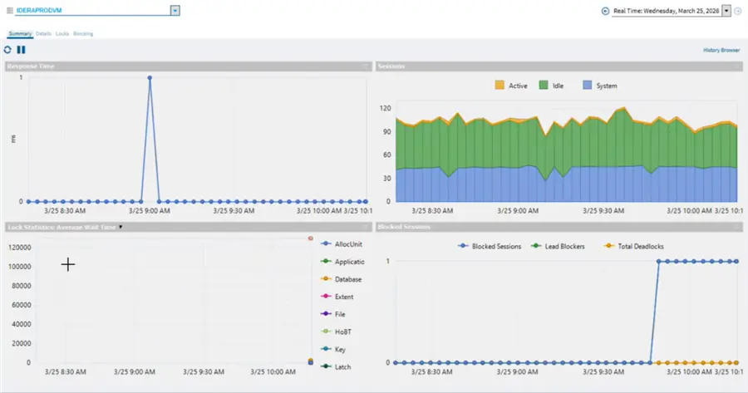Click the 90 axis label in Sessions chart
This screenshot has height=393, width=748.
386,131
